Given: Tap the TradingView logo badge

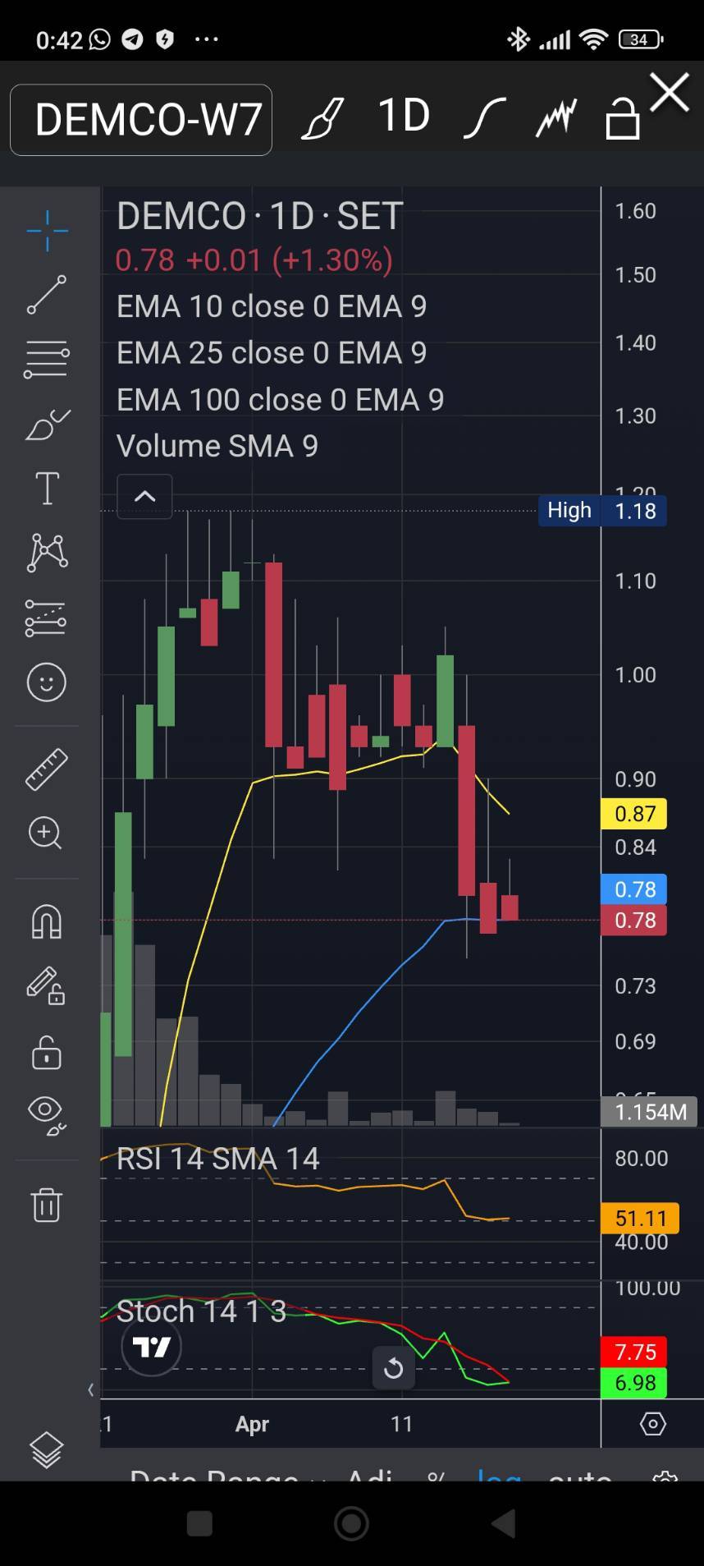Looking at the screenshot, I should click(152, 1347).
